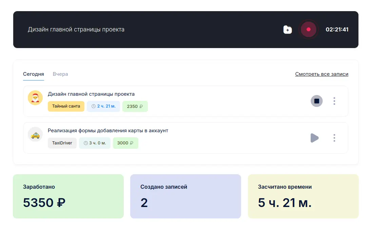
Task: Switch to the Сегодня tab
Action: click(x=33, y=74)
